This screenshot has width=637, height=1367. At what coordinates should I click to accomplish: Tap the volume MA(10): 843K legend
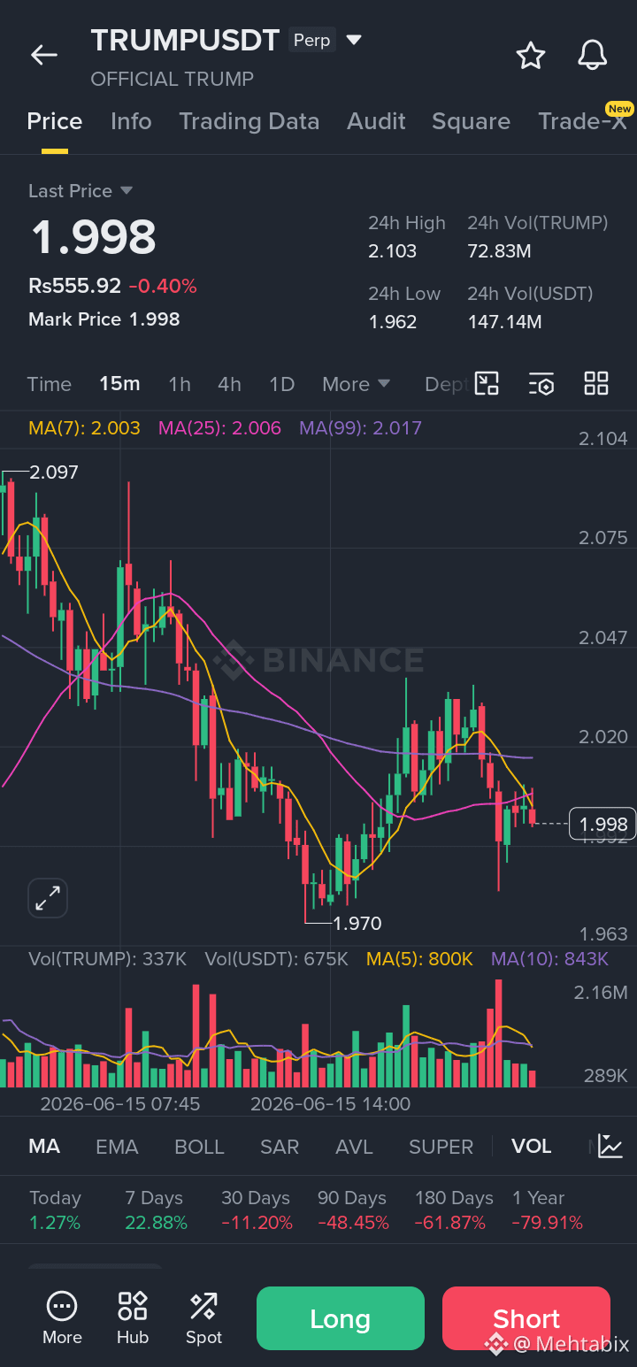[549, 959]
